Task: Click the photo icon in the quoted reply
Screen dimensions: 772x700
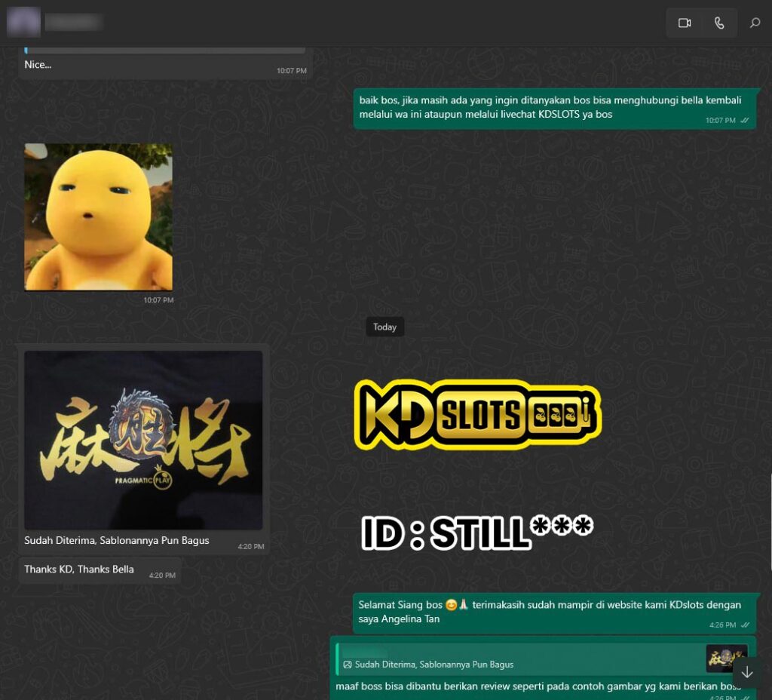Action: [348, 665]
